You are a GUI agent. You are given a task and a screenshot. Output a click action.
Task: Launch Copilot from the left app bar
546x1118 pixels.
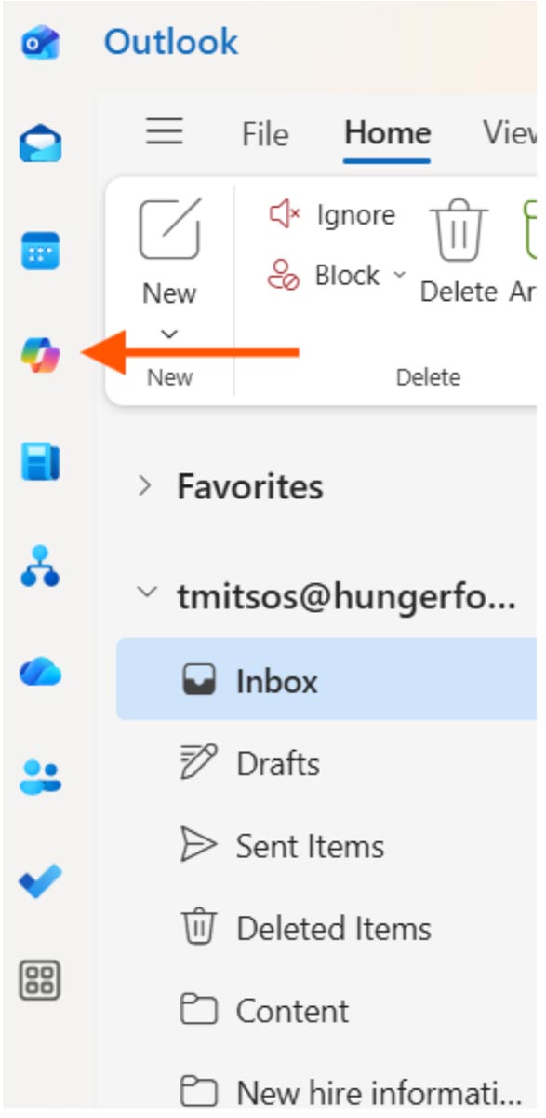pyautogui.click(x=40, y=356)
